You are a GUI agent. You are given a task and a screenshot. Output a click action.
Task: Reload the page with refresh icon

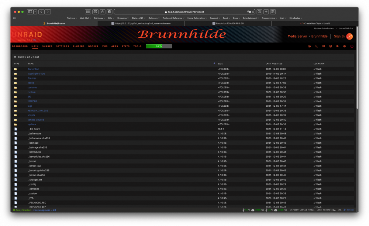253,12
